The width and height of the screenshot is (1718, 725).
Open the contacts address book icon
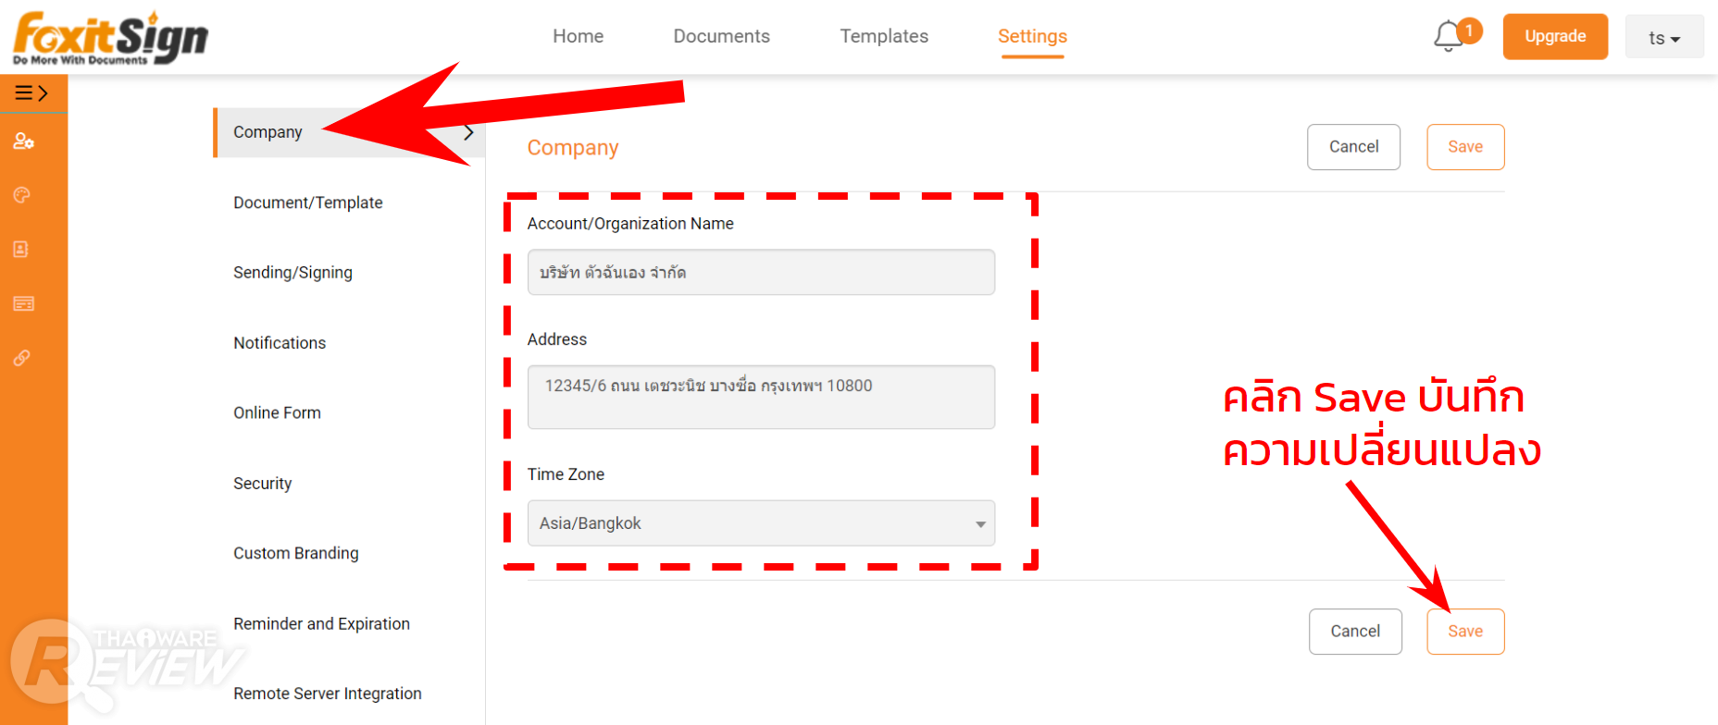[21, 250]
